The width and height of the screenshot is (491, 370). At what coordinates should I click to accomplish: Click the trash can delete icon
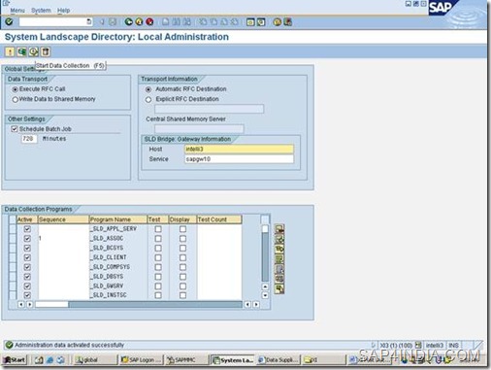46,51
